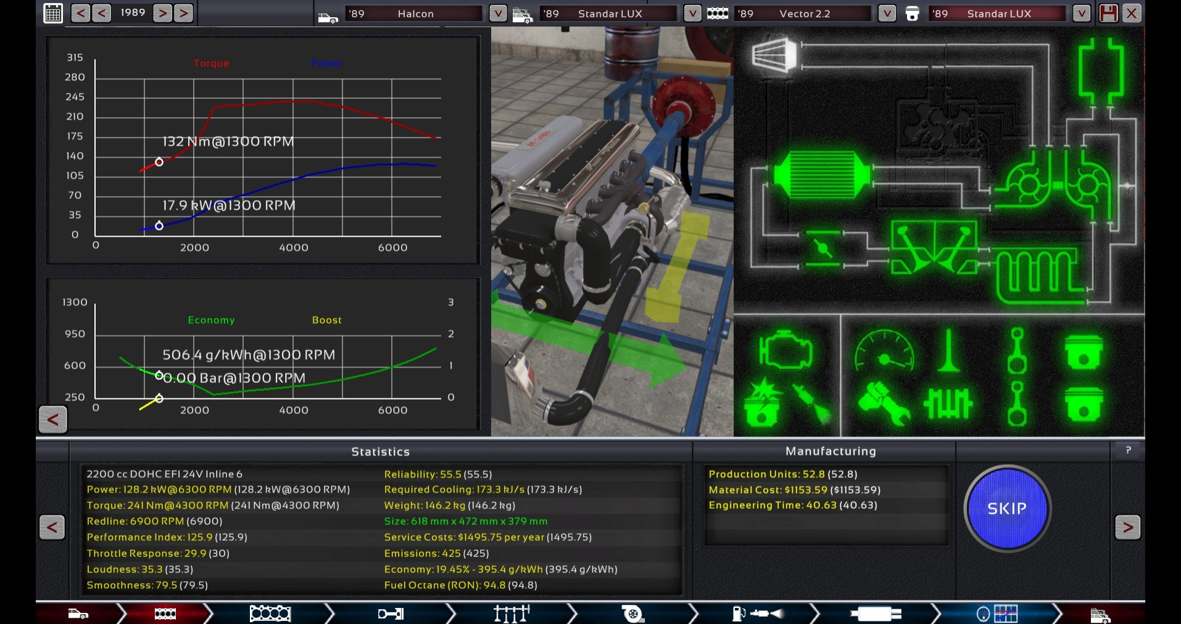Select the fist holding wrench icon

pos(884,404)
